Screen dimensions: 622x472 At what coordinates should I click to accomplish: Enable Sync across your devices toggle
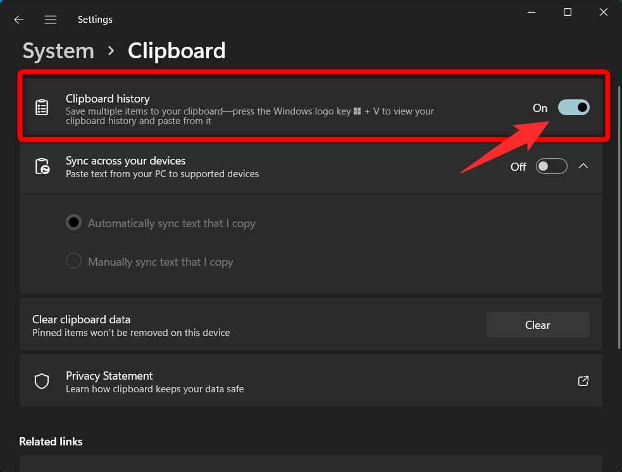[551, 166]
